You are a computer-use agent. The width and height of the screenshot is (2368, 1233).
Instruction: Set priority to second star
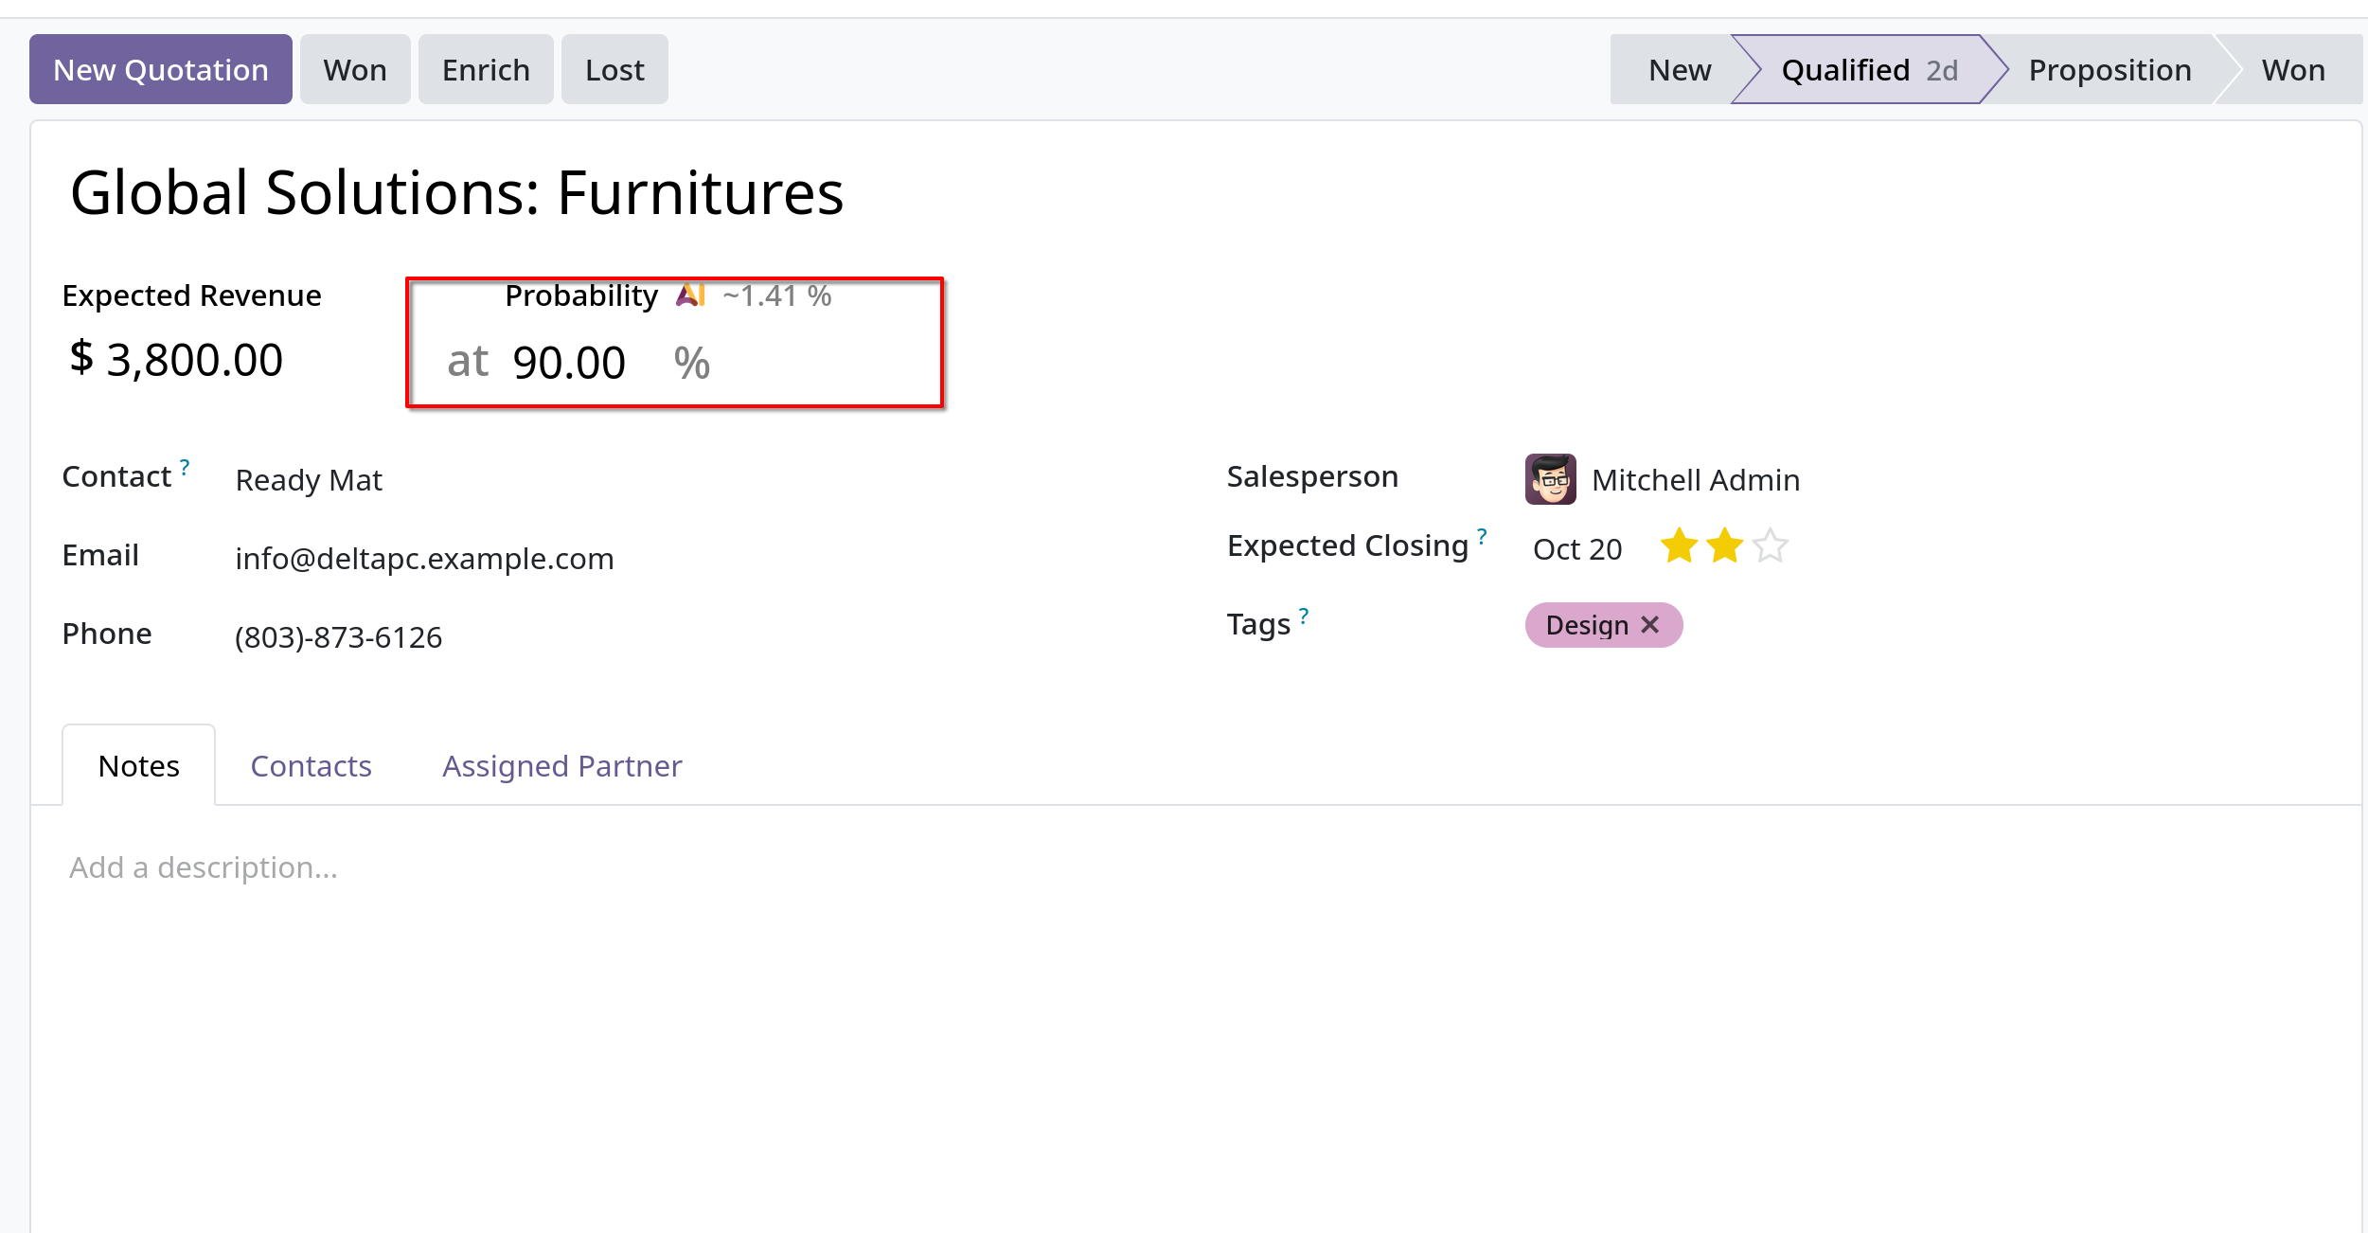pos(1724,546)
